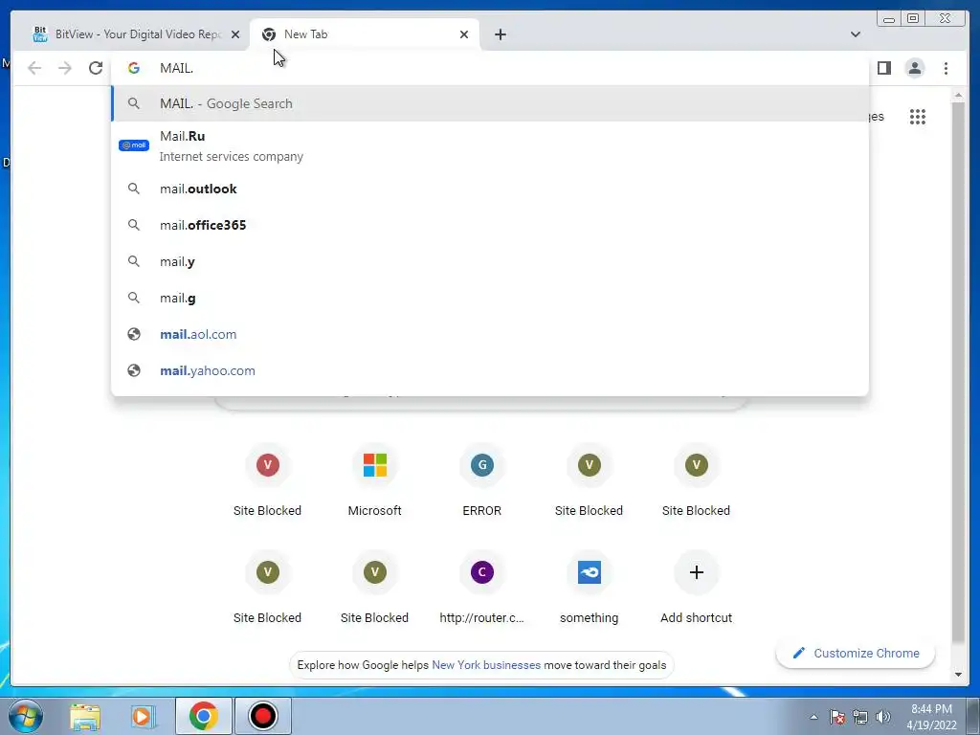
Task: Click the Mail.Ru logo icon
Action: [134, 145]
